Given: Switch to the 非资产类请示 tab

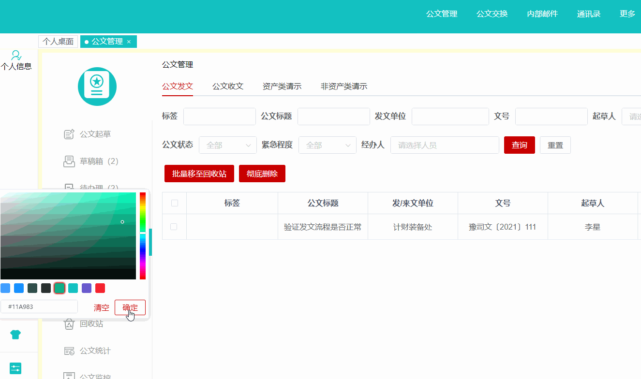Looking at the screenshot, I should point(344,86).
